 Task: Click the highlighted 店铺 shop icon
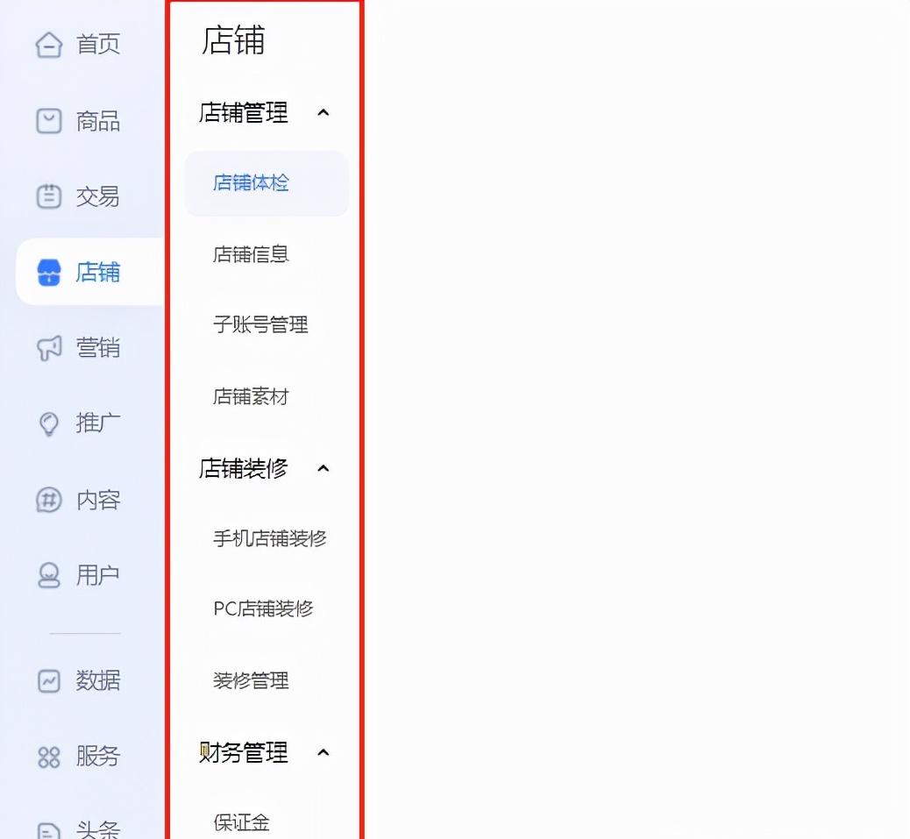[50, 272]
